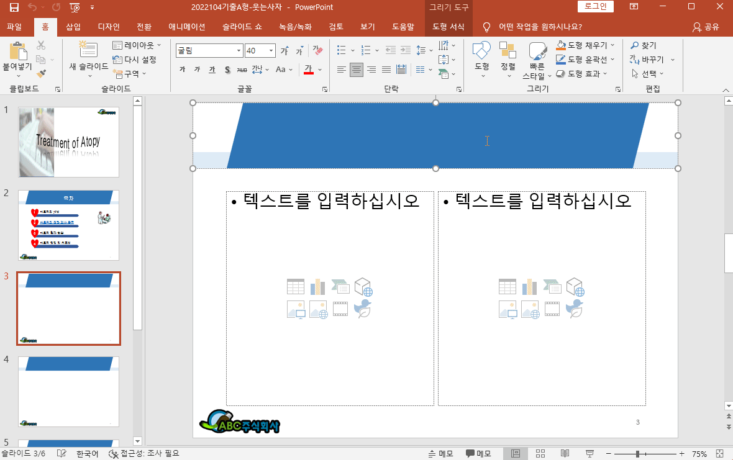Screen dimensions: 733x460
Task: Toggle bold formatting
Action: tap(182, 70)
